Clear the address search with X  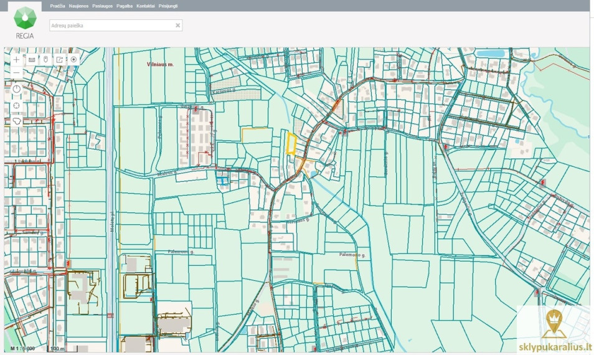[177, 26]
